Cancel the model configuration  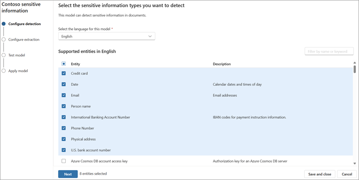347,174
